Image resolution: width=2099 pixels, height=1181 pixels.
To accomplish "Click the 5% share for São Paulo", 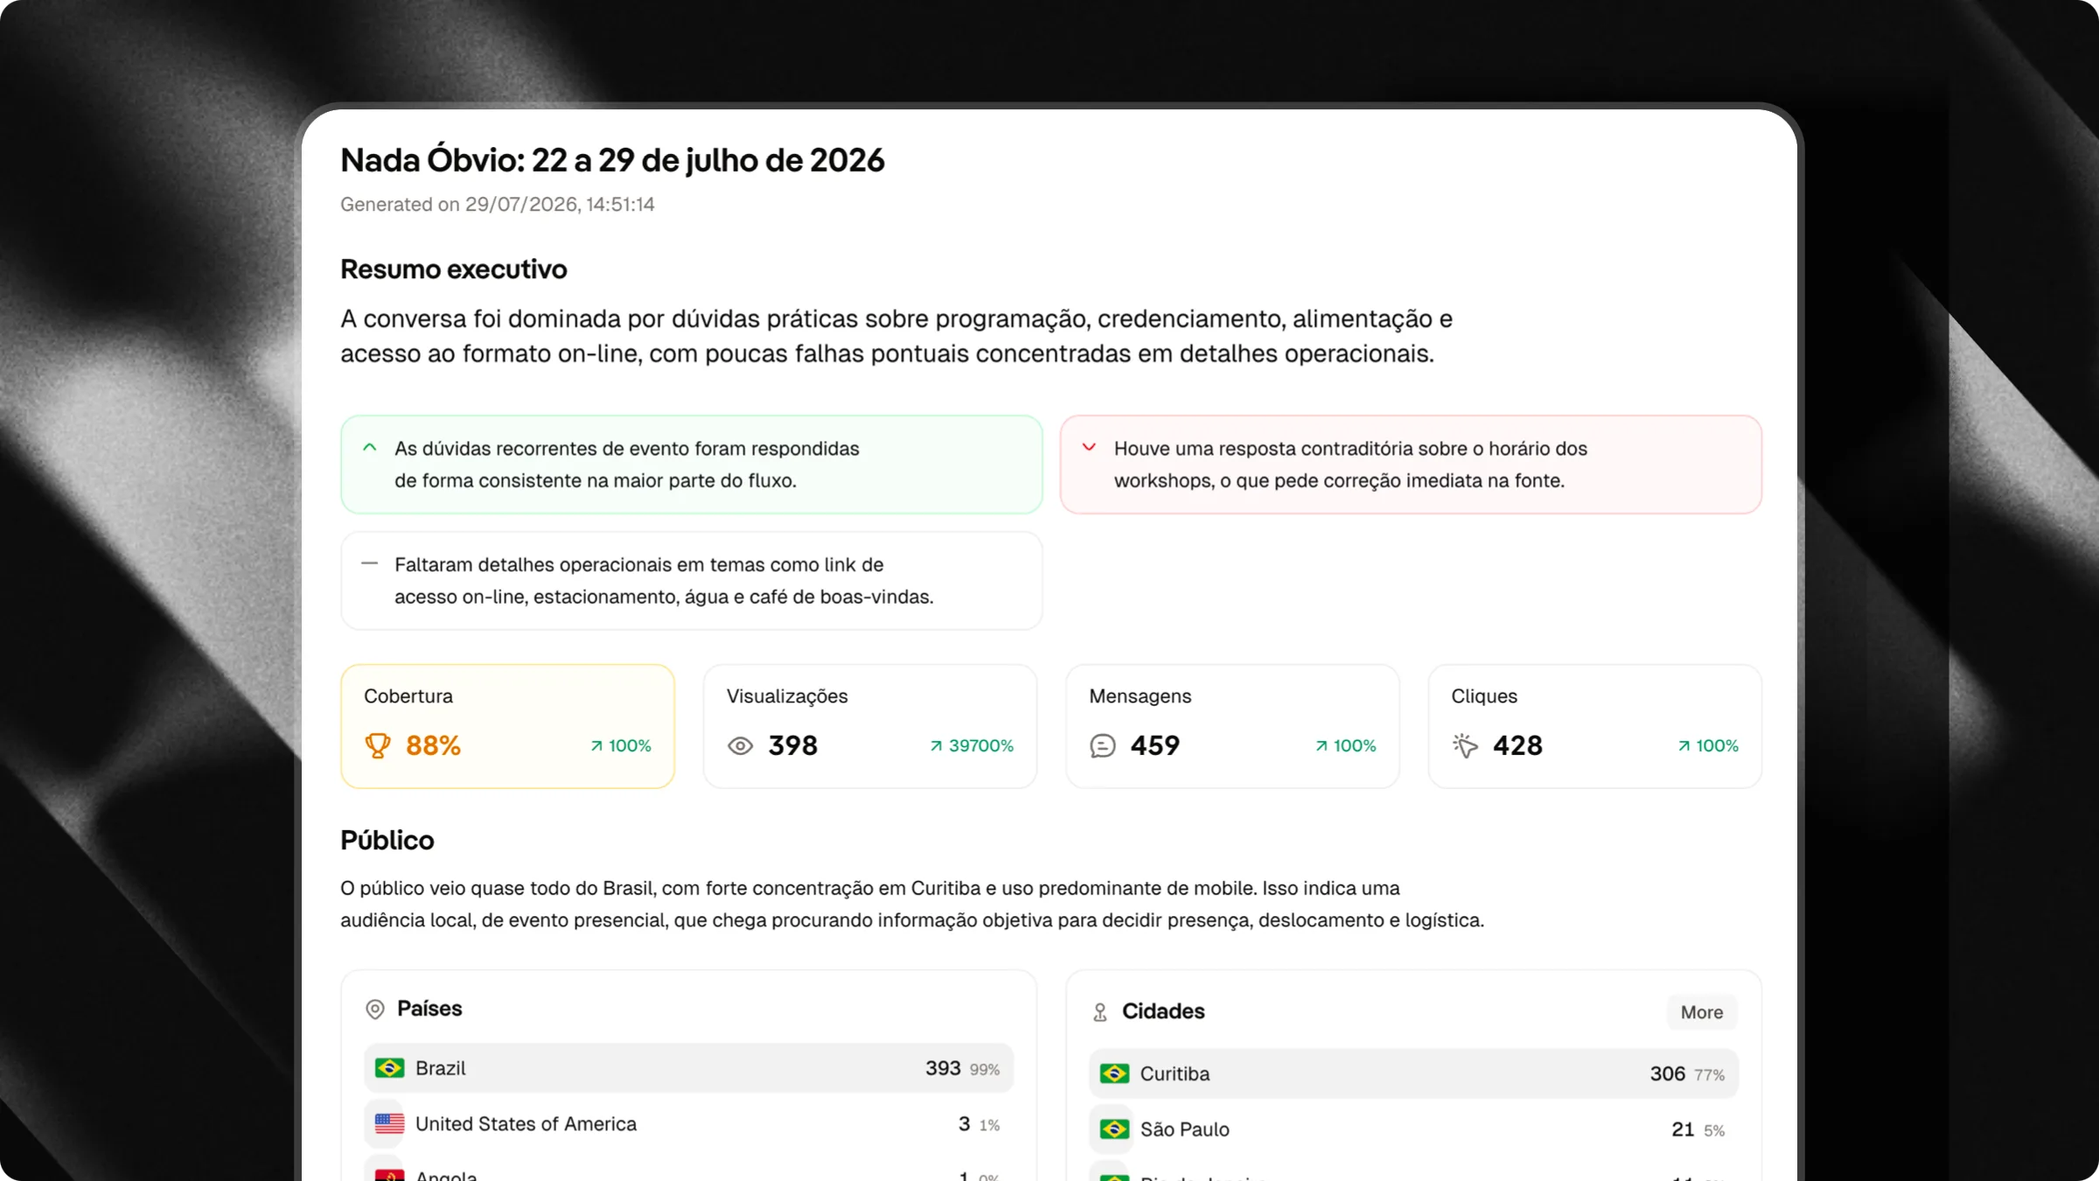I will 1714,1131.
